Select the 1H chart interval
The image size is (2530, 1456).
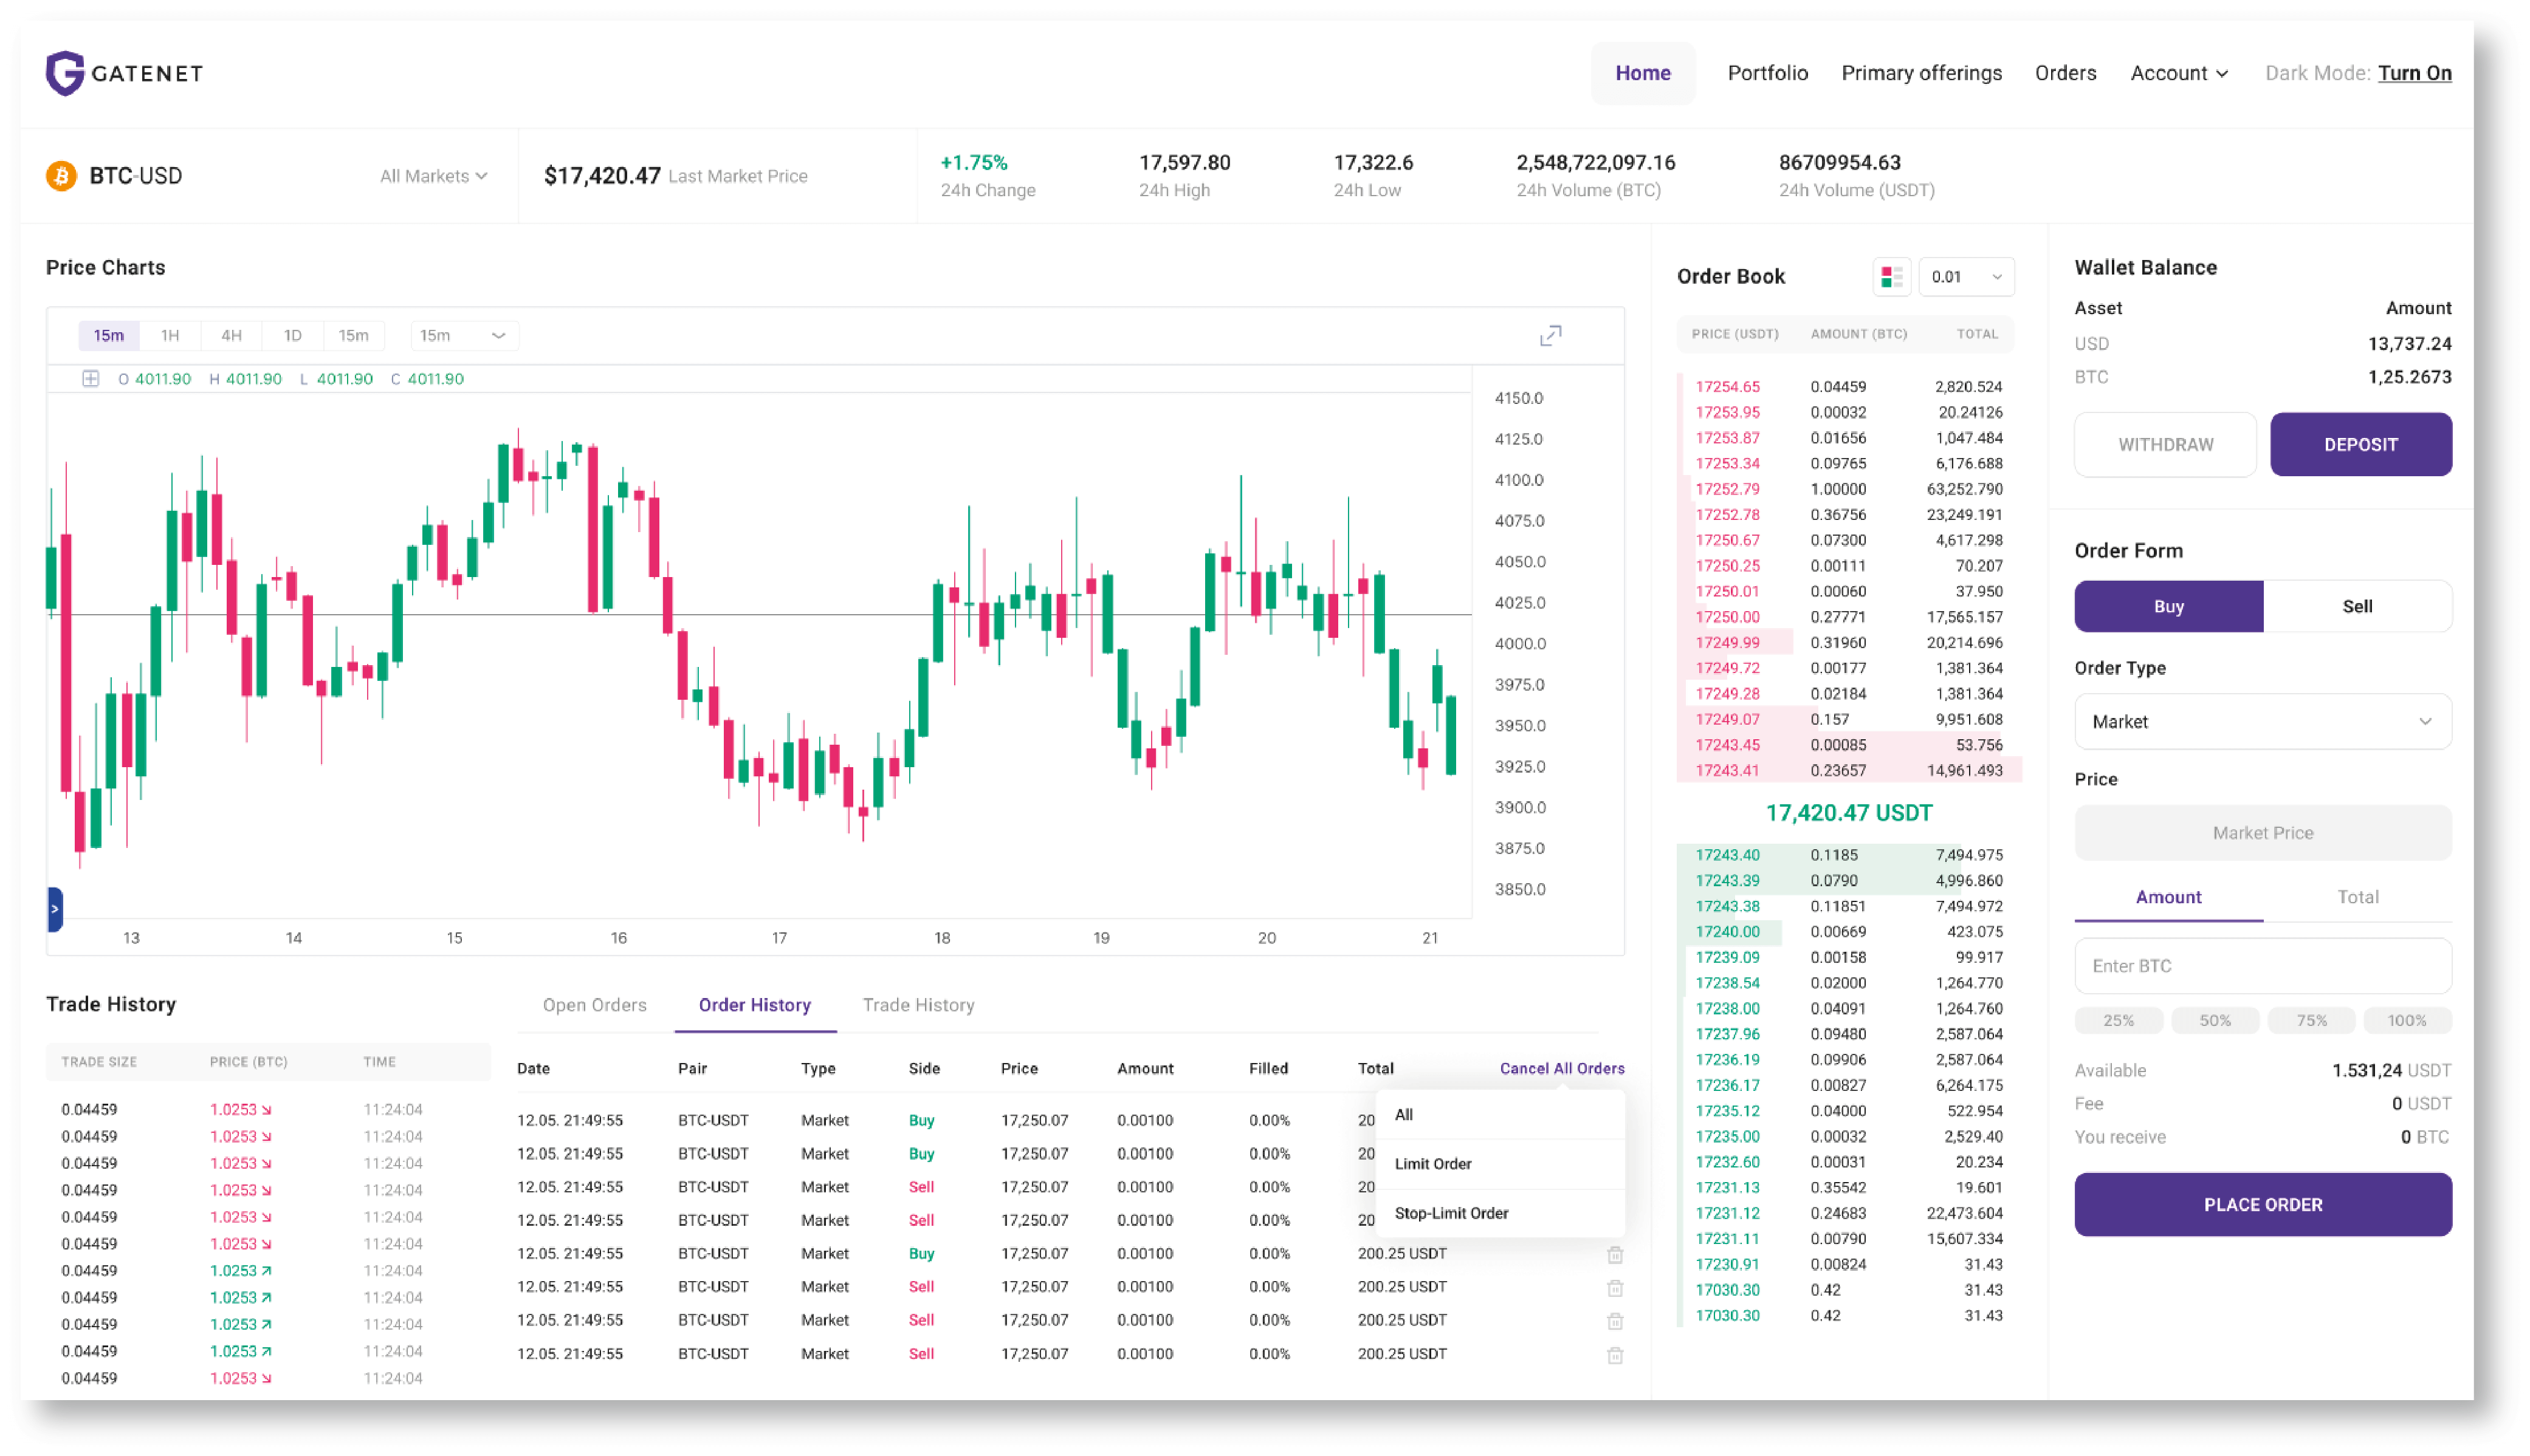pyautogui.click(x=170, y=336)
